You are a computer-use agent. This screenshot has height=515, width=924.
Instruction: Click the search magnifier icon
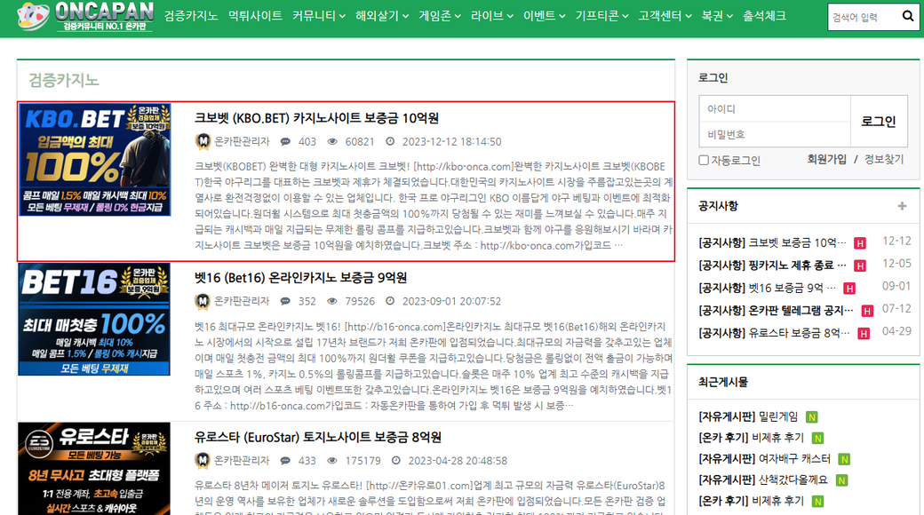pyautogui.click(x=908, y=16)
